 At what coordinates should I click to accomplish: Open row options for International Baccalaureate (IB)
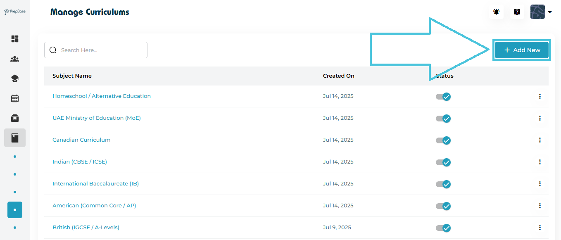[x=540, y=184]
